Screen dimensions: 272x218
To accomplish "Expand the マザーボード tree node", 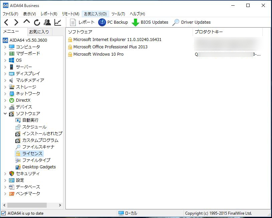I will tap(5, 54).
